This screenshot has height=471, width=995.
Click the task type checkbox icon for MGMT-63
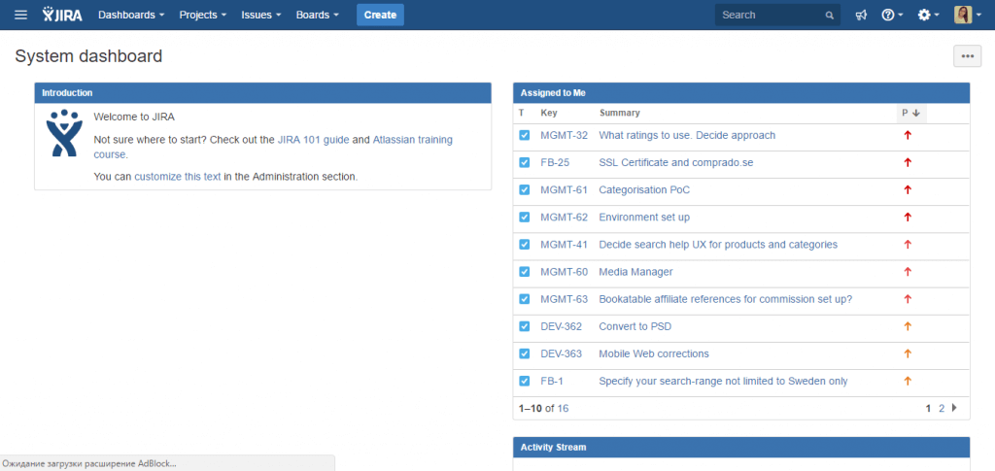[524, 298]
